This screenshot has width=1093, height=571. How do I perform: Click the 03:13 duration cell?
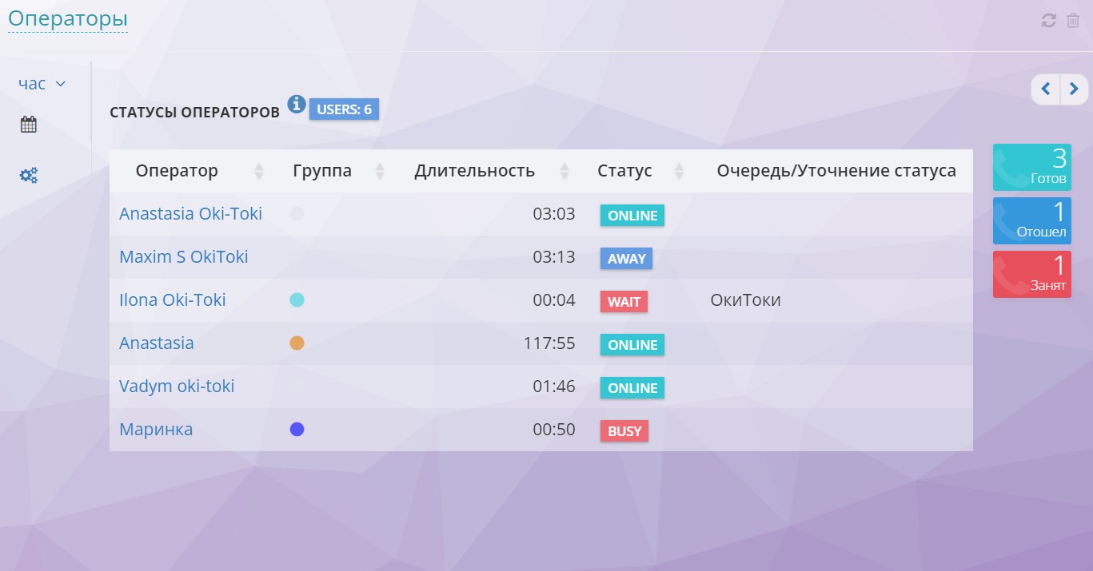point(554,257)
